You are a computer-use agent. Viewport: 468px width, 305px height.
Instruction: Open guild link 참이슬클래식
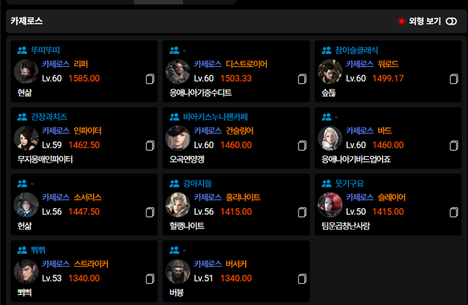356,50
